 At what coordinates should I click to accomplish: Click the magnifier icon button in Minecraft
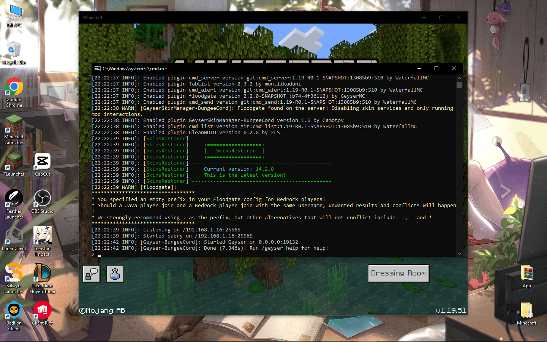pyautogui.click(x=92, y=274)
